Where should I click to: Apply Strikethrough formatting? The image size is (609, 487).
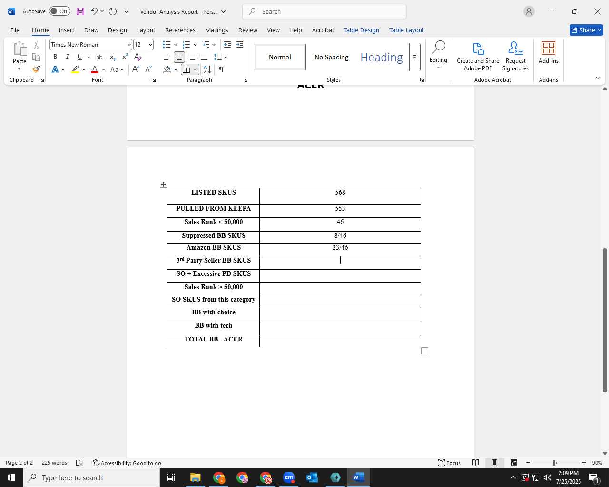[99, 57]
